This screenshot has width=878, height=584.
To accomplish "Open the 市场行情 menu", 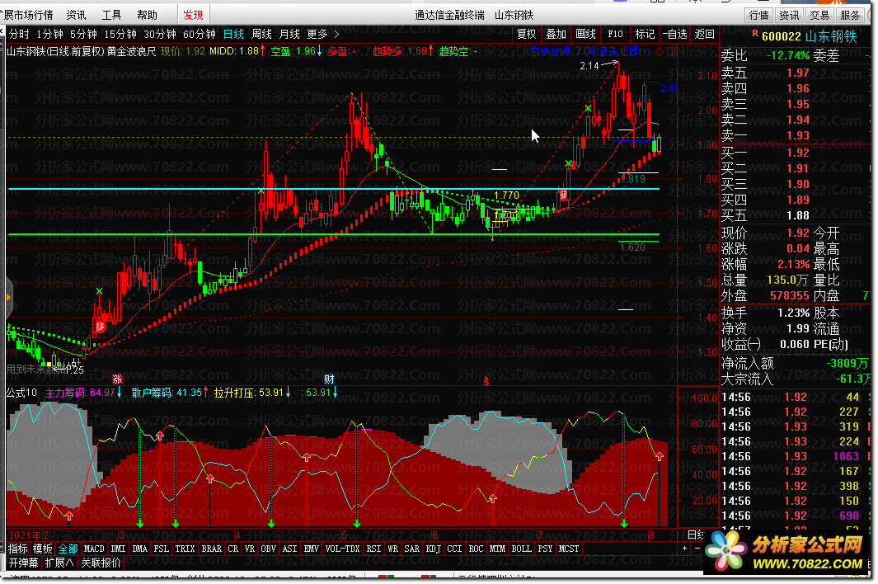I will pyautogui.click(x=27, y=15).
